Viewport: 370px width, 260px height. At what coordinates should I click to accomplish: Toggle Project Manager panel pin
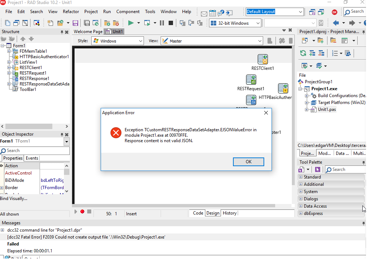point(363,32)
